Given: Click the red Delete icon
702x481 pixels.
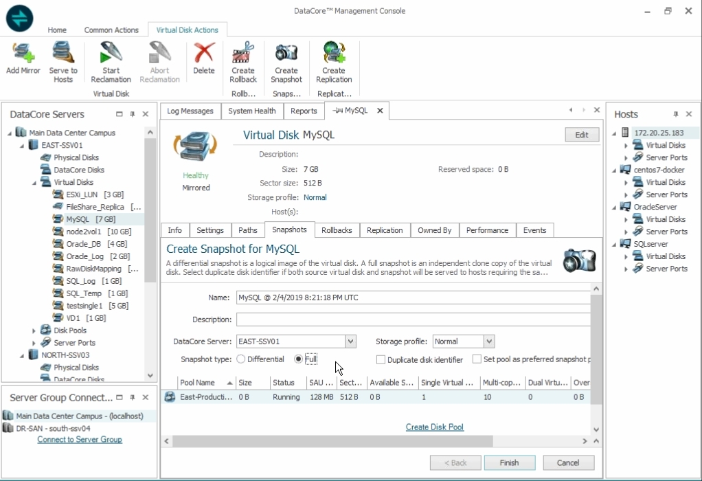Looking at the screenshot, I should (x=204, y=53).
